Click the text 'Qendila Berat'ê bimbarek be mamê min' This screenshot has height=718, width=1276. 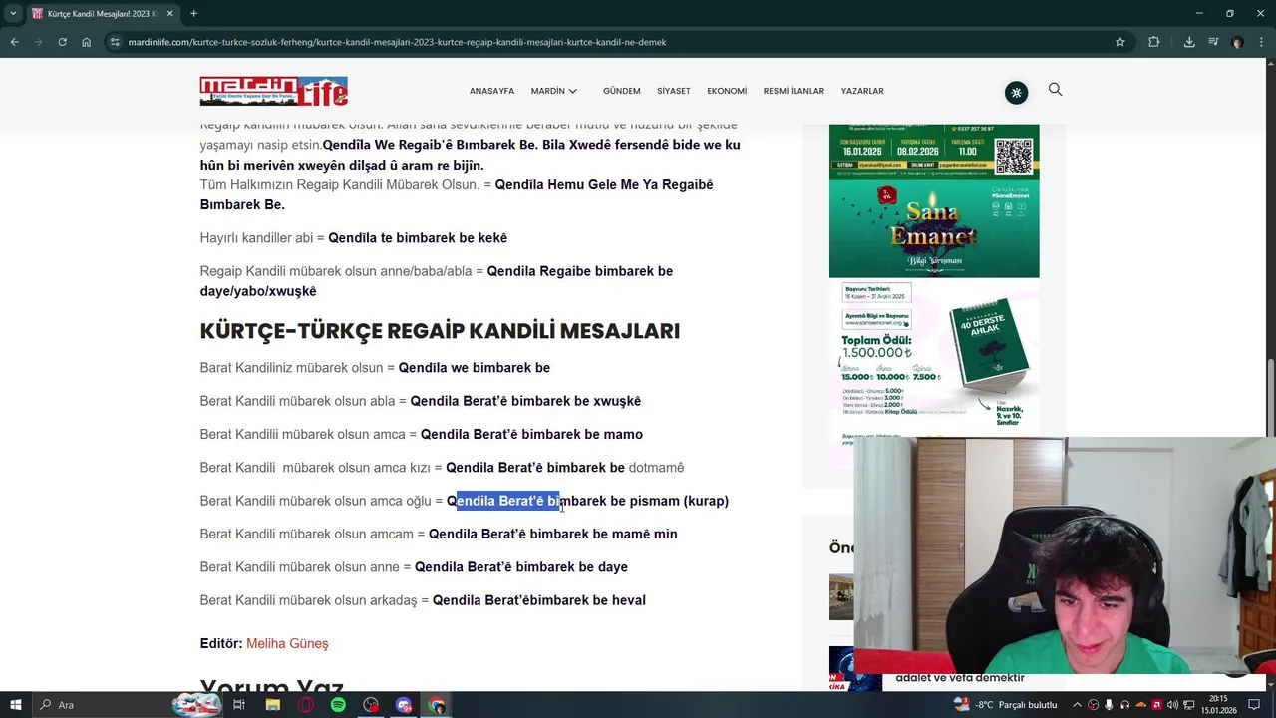pyautogui.click(x=553, y=535)
